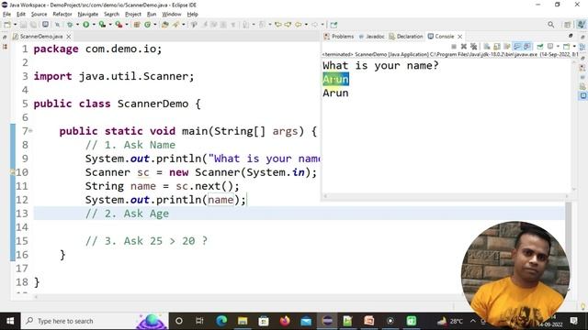Open File Explorer from the taskbar
The height and width of the screenshot is (330, 588).
[x=243, y=321]
